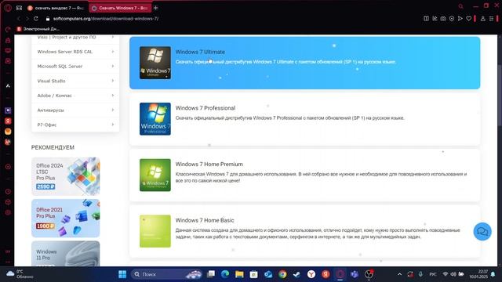
Task: Select the 'Скачать Windows 7' tab
Action: coord(120,8)
